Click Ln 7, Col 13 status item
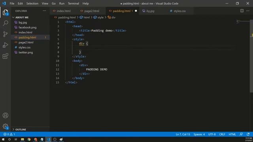The width and height of the screenshot is (253, 142). tap(183, 134)
